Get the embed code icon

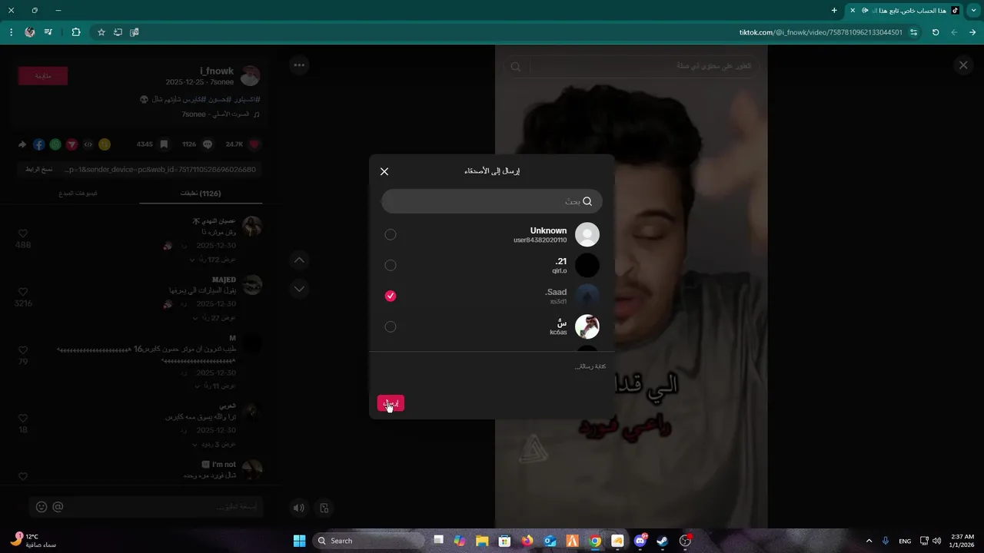[88, 144]
